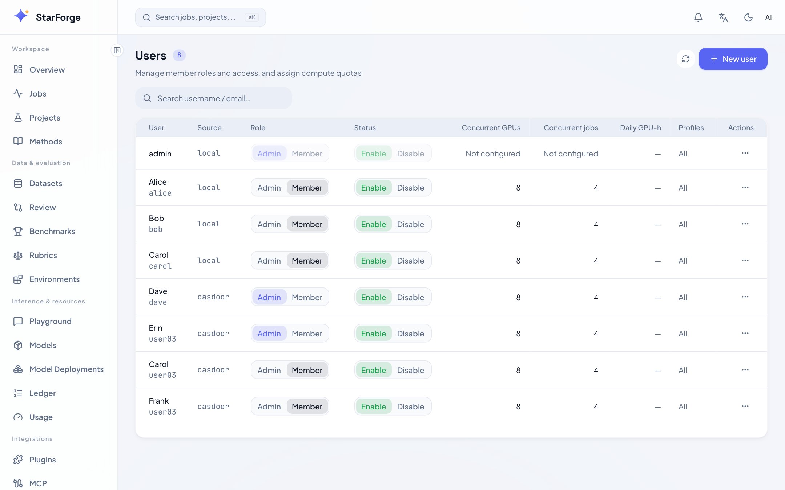Collapse the sidebar panel
This screenshot has height=490, width=785.
[x=117, y=50]
